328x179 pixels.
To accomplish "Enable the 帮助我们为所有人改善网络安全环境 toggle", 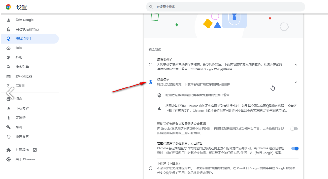I will click(x=294, y=129).
